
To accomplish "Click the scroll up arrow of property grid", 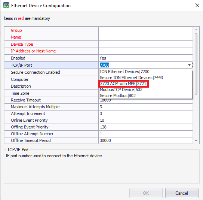I will pyautogui.click(x=196, y=30).
